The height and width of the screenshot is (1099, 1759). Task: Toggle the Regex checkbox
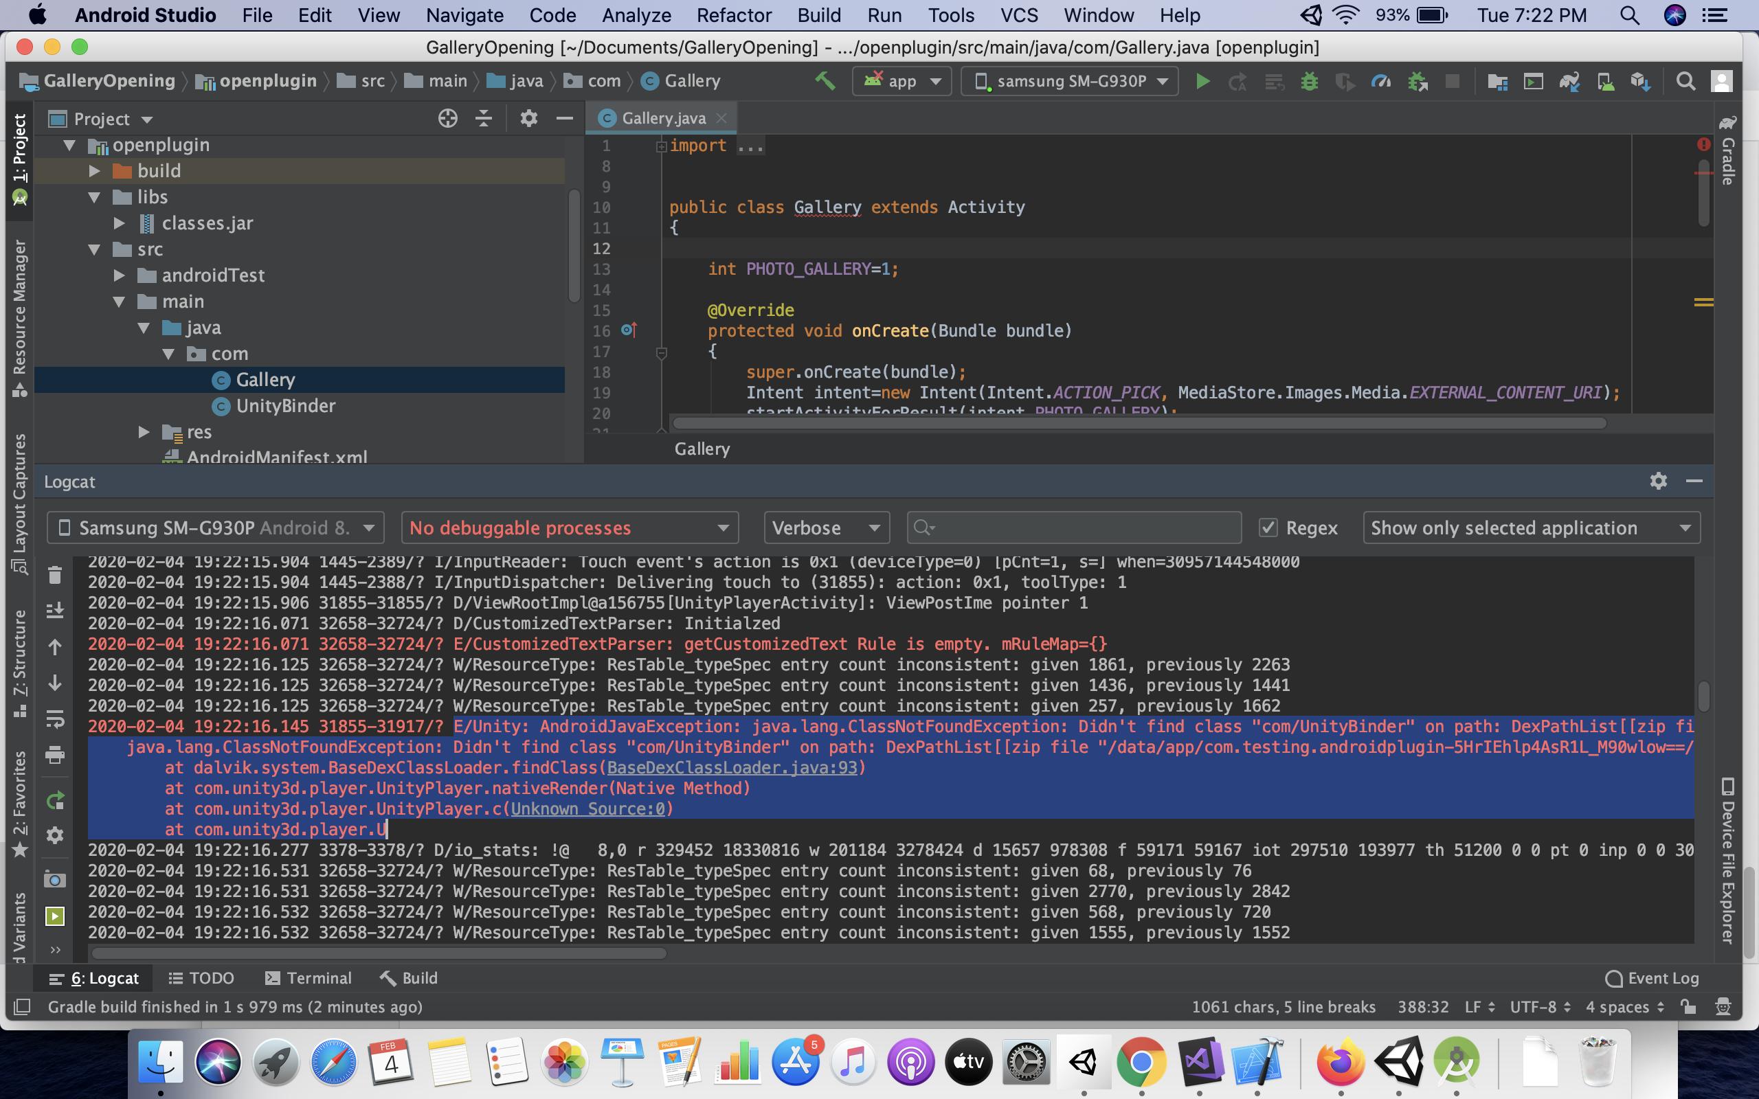point(1268,528)
